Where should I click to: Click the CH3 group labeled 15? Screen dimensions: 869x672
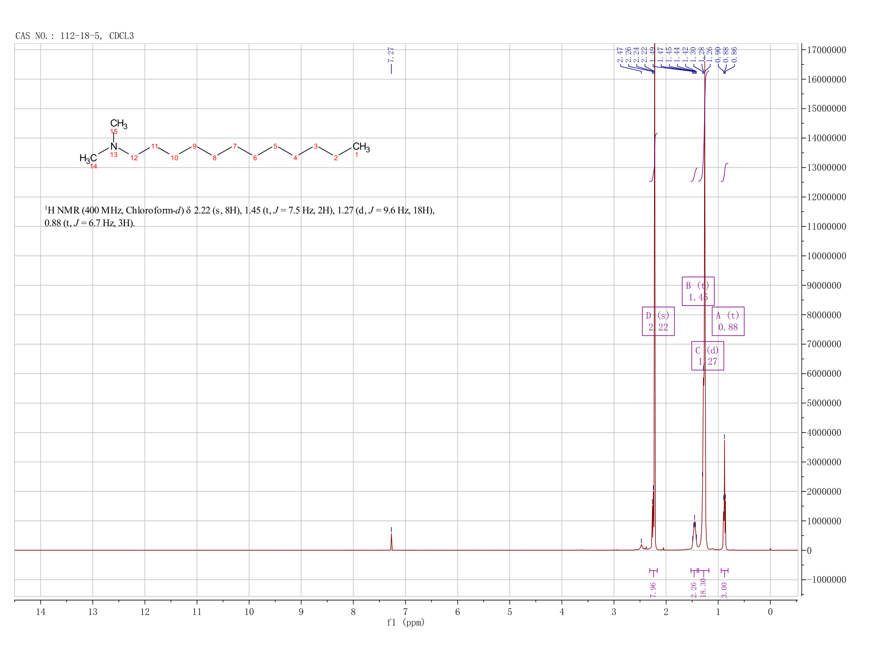click(x=118, y=124)
